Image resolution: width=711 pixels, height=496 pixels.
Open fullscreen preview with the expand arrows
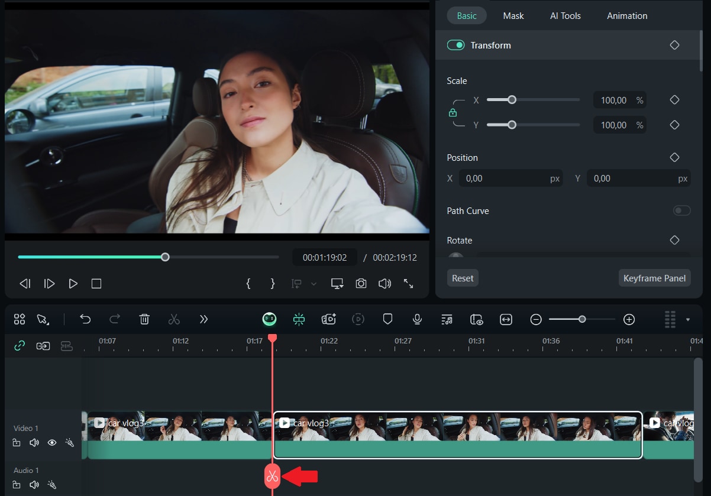coord(408,284)
